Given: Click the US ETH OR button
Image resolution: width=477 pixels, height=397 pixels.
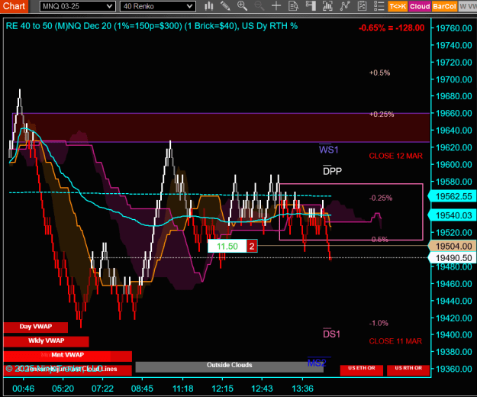Looking at the screenshot, I should point(362,370).
